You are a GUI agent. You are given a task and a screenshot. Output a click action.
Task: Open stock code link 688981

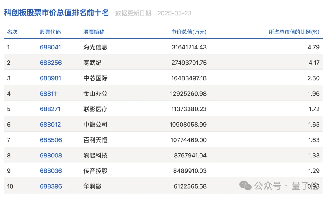tap(50, 78)
